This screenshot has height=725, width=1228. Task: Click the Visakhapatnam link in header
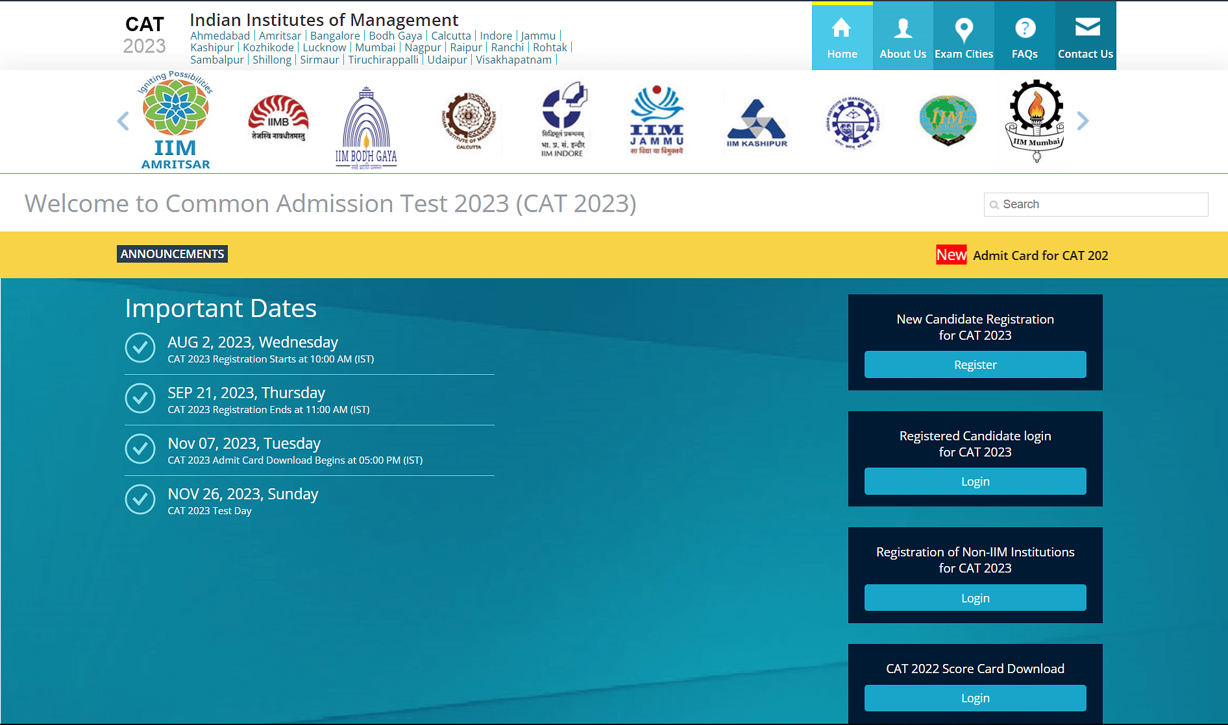click(x=513, y=60)
